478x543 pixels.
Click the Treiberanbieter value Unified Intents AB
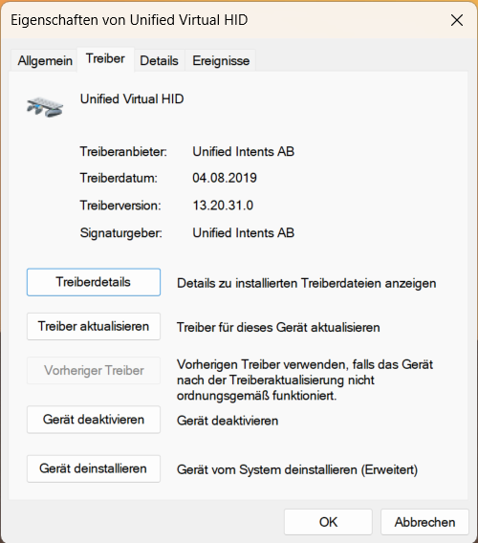coord(243,152)
